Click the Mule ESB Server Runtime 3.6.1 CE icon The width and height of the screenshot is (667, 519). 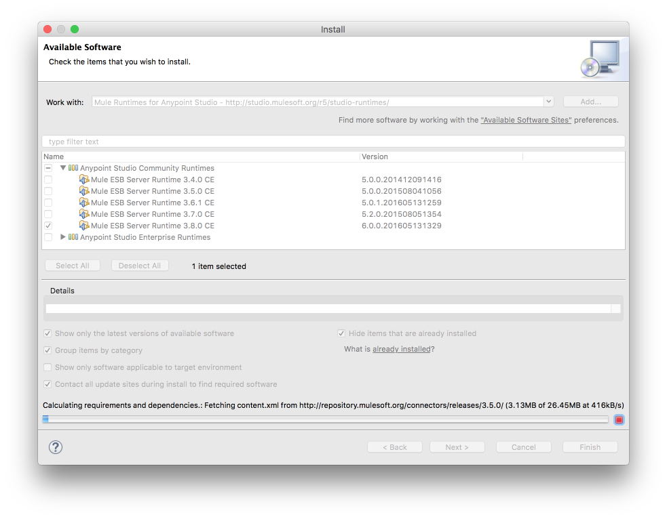pos(84,202)
